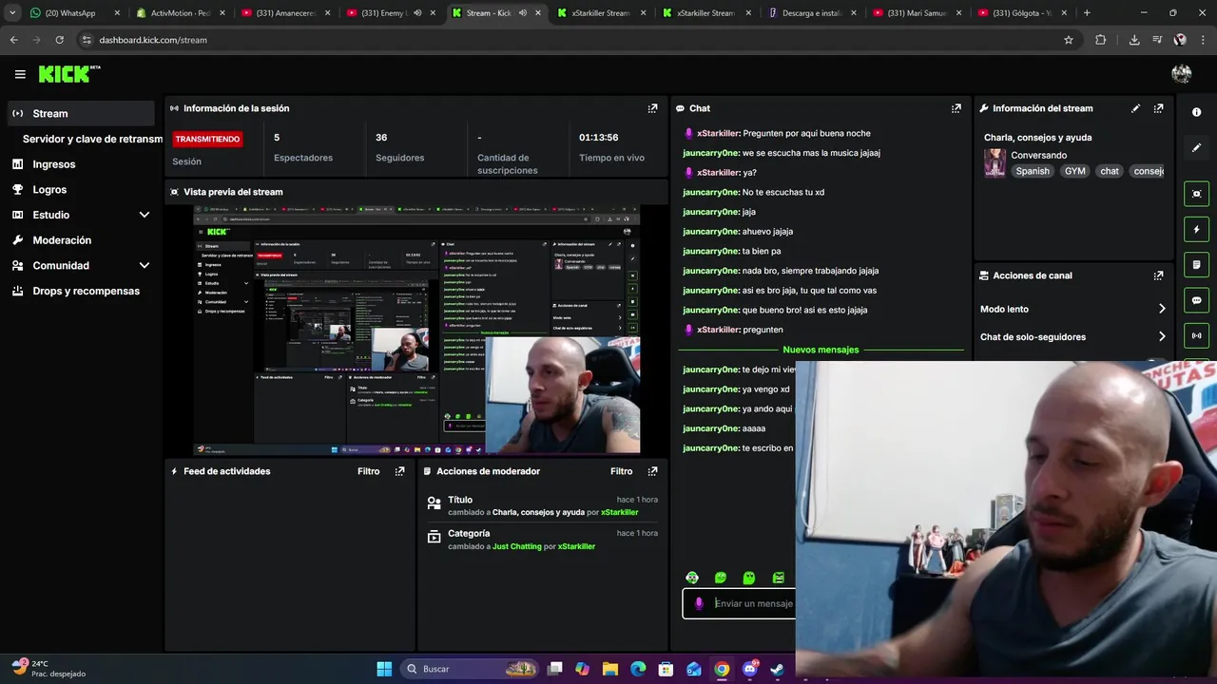The height and width of the screenshot is (684, 1217).
Task: Switch to the Descarga e instalación browser tab
Action: (811, 13)
